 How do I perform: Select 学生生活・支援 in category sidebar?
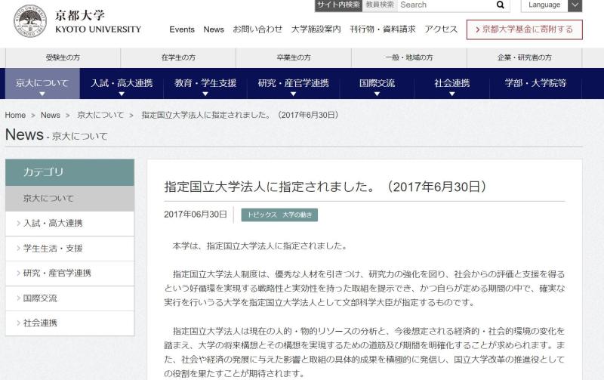[69, 249]
